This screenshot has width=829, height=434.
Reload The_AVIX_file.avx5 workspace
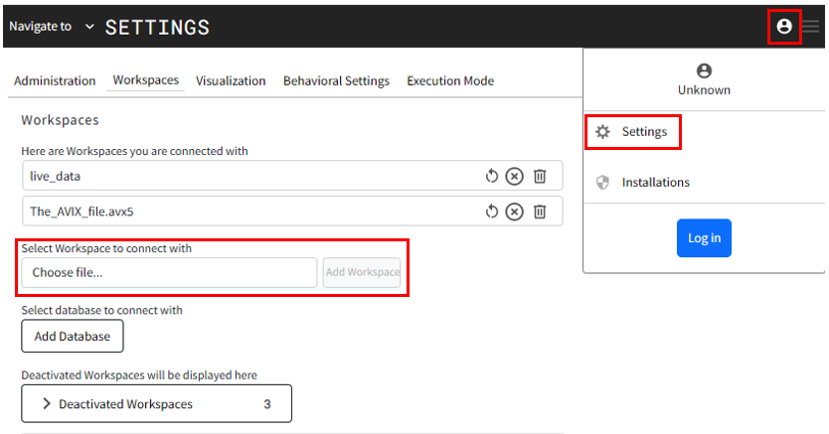(491, 211)
